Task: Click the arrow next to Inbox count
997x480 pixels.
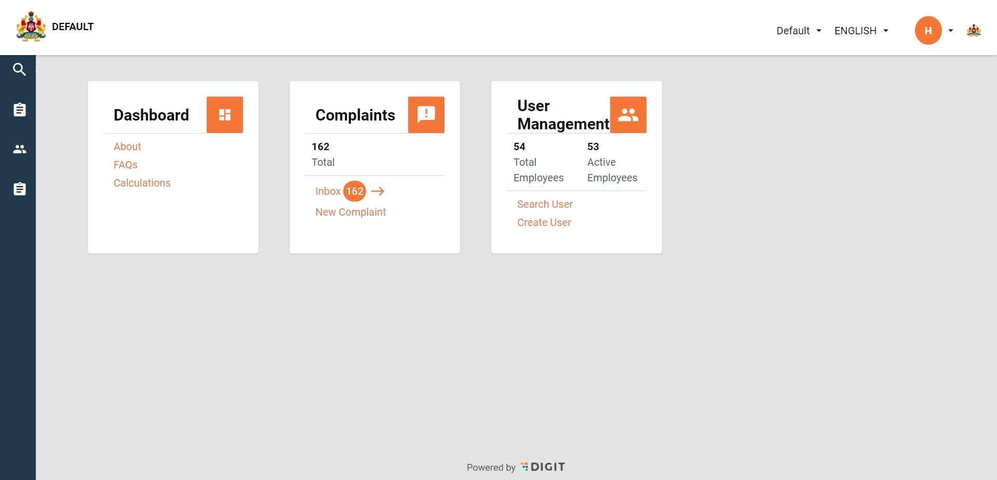Action: (x=378, y=191)
